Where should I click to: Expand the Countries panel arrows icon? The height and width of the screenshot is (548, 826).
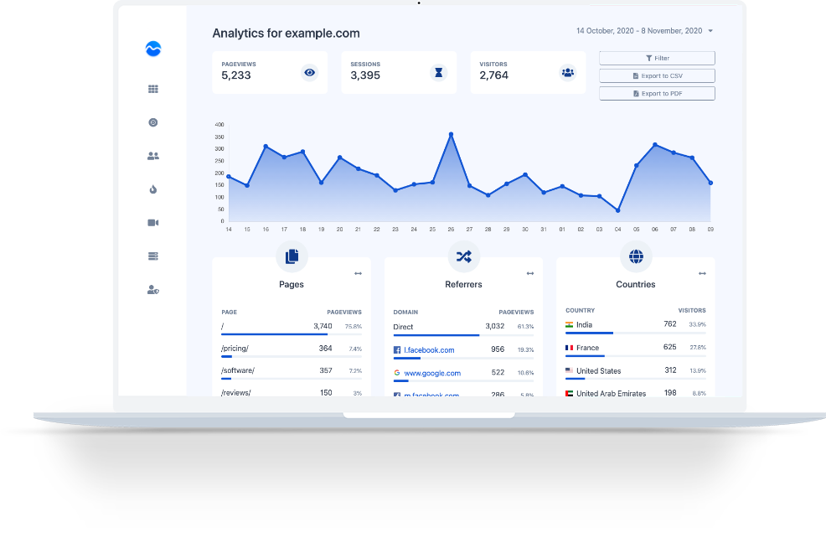pos(702,273)
